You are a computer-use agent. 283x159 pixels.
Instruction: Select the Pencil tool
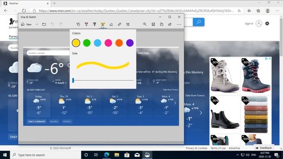click(x=95, y=24)
